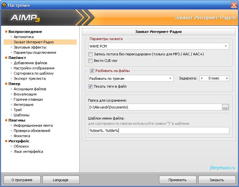Click the 0 msec delay value
This screenshot has width=239, height=187.
214,78
